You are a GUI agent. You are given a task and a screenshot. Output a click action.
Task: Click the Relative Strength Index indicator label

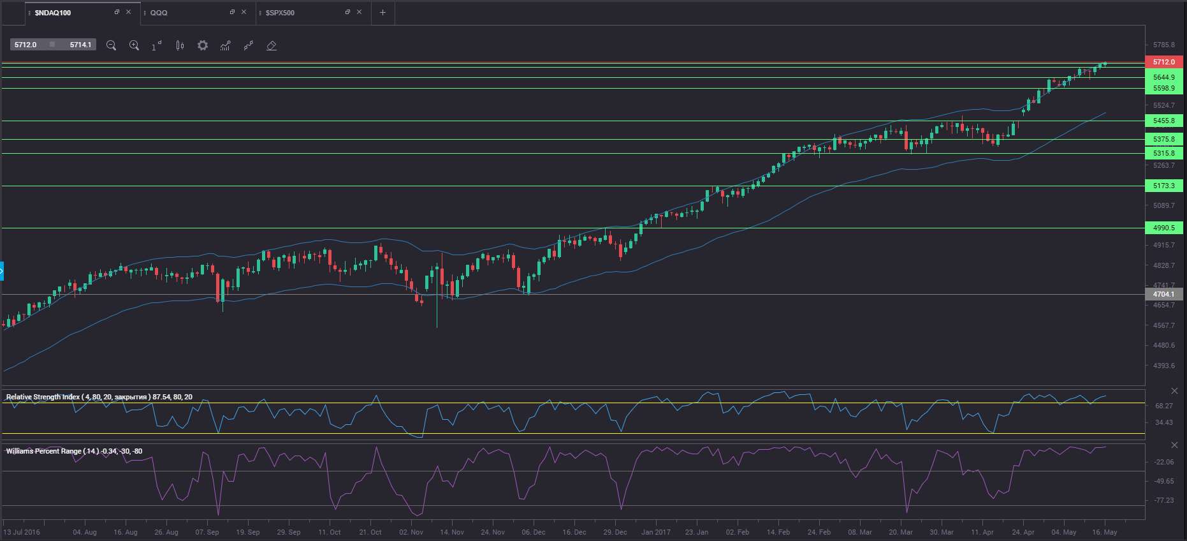99,397
